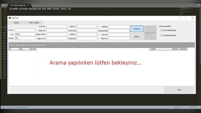The image size is (201, 113).
Task: Click the KAPINO column header
Action: [x=176, y=49]
